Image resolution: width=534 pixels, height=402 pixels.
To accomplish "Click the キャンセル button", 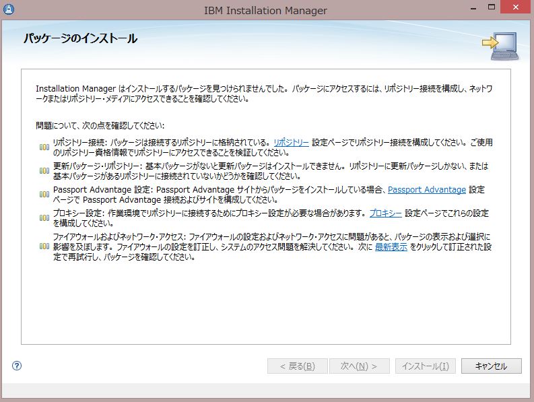I will point(491,366).
